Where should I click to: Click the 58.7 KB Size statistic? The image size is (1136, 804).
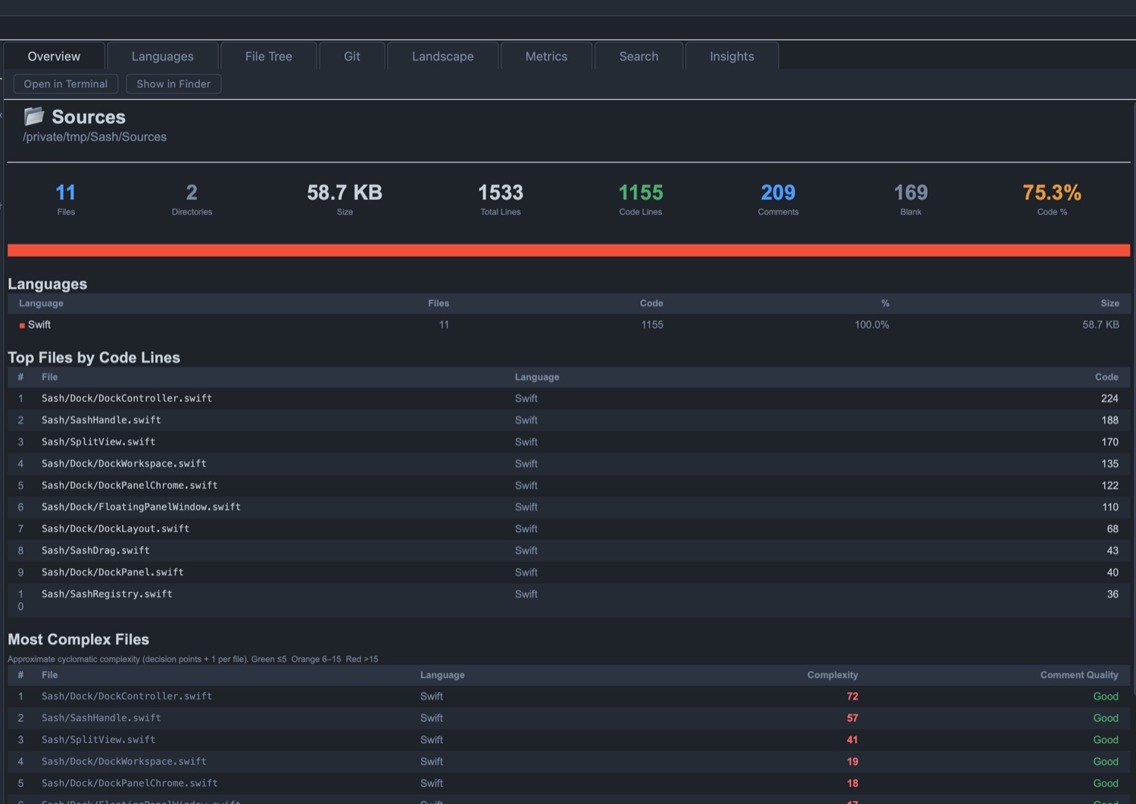point(345,199)
